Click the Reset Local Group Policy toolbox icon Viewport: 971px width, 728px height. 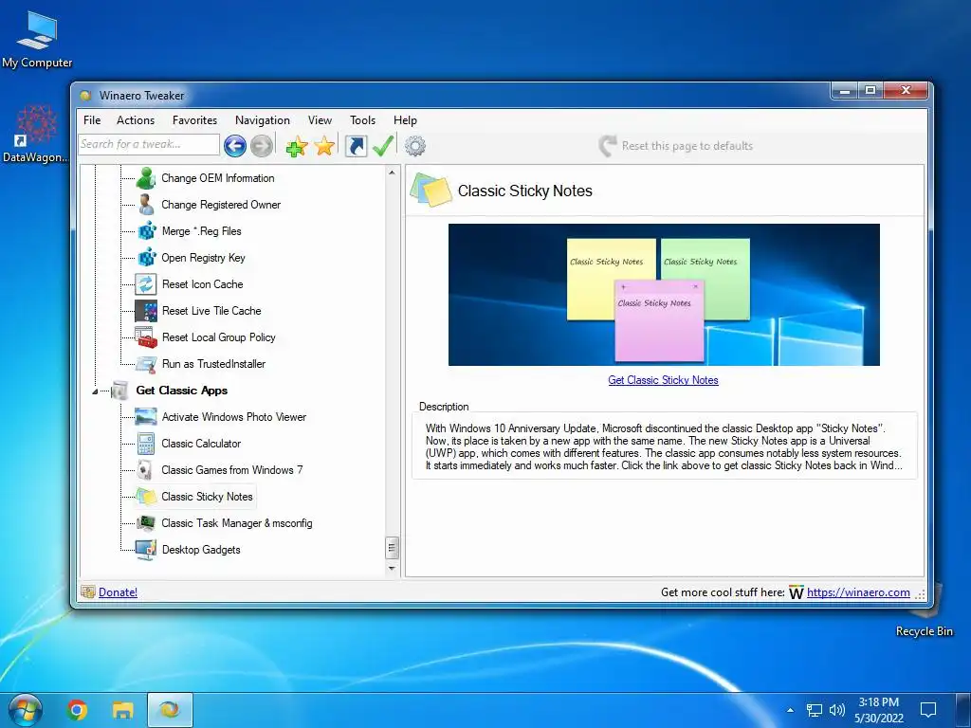(x=146, y=337)
